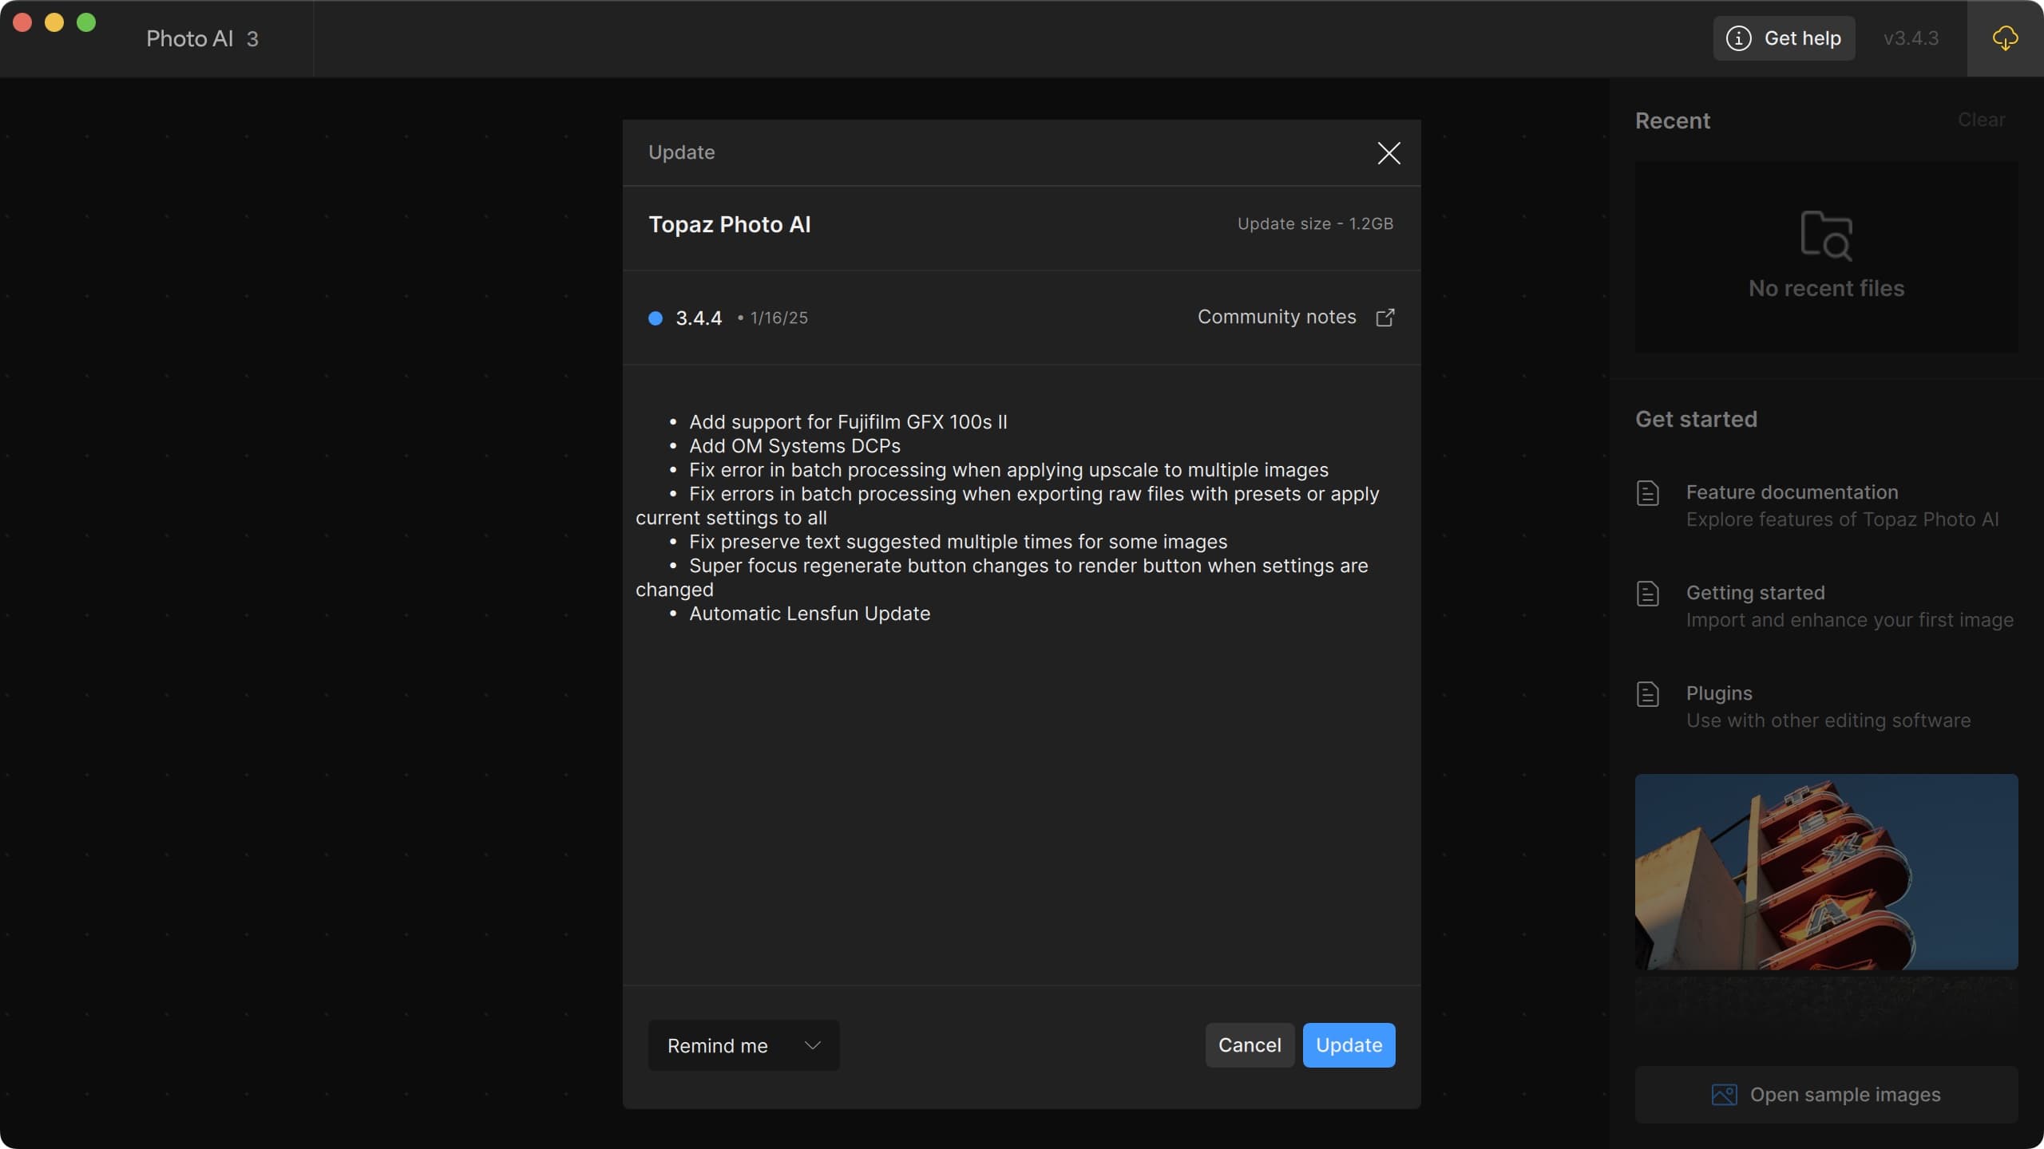Click the Feature documentation page icon
Viewport: 2044px width, 1149px height.
[x=1647, y=493]
